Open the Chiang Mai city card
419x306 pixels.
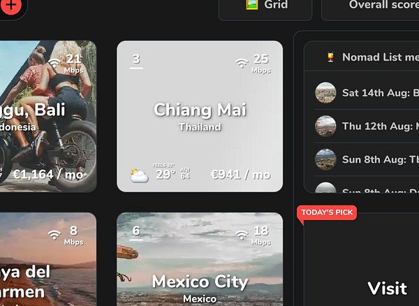pos(200,116)
